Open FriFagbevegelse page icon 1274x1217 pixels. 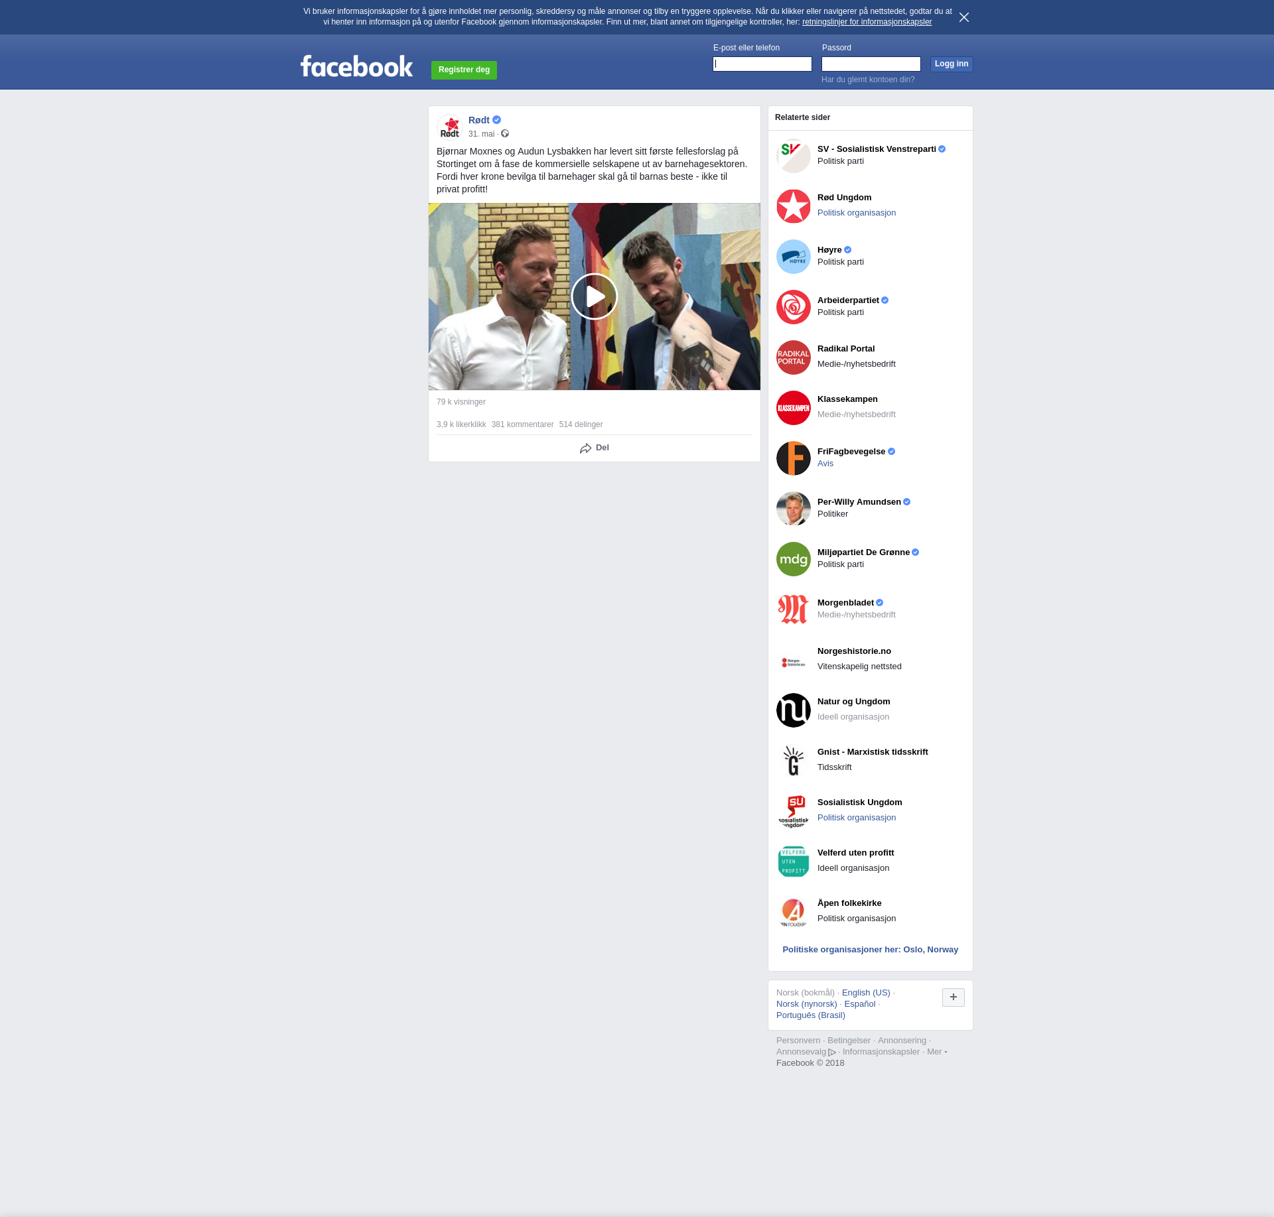793,458
